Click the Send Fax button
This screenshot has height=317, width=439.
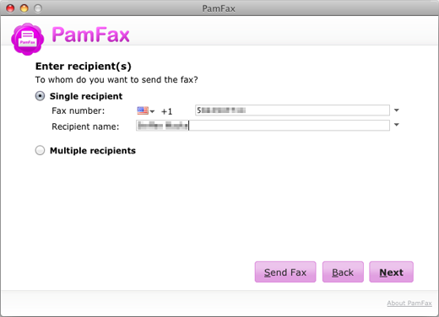(x=285, y=271)
